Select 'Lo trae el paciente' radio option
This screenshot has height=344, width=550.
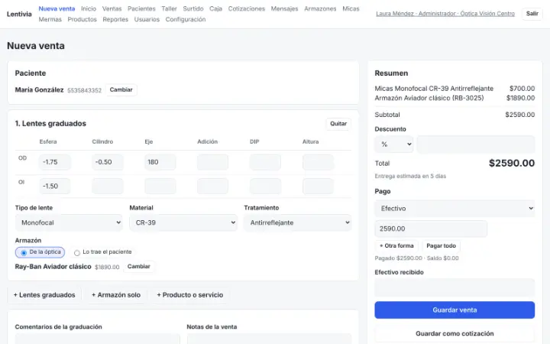(103, 252)
